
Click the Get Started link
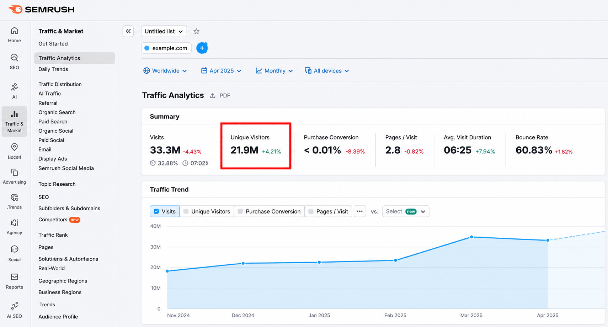coord(53,43)
